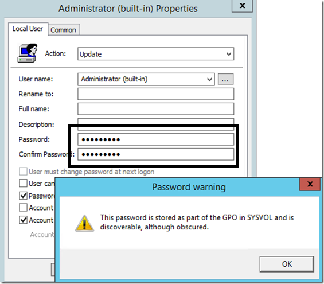This screenshot has height=284, width=324.
Task: Click the Description input field
Action: coord(156,125)
